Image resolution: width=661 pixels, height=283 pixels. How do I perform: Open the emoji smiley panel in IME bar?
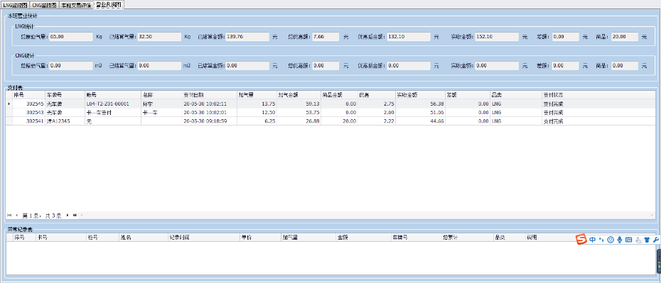(610, 240)
